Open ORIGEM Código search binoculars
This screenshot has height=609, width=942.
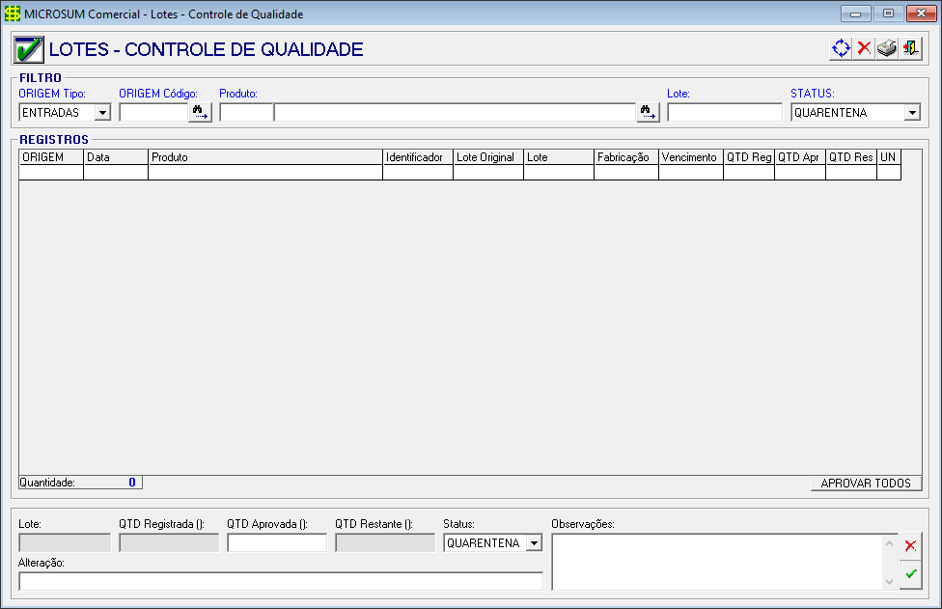point(200,112)
